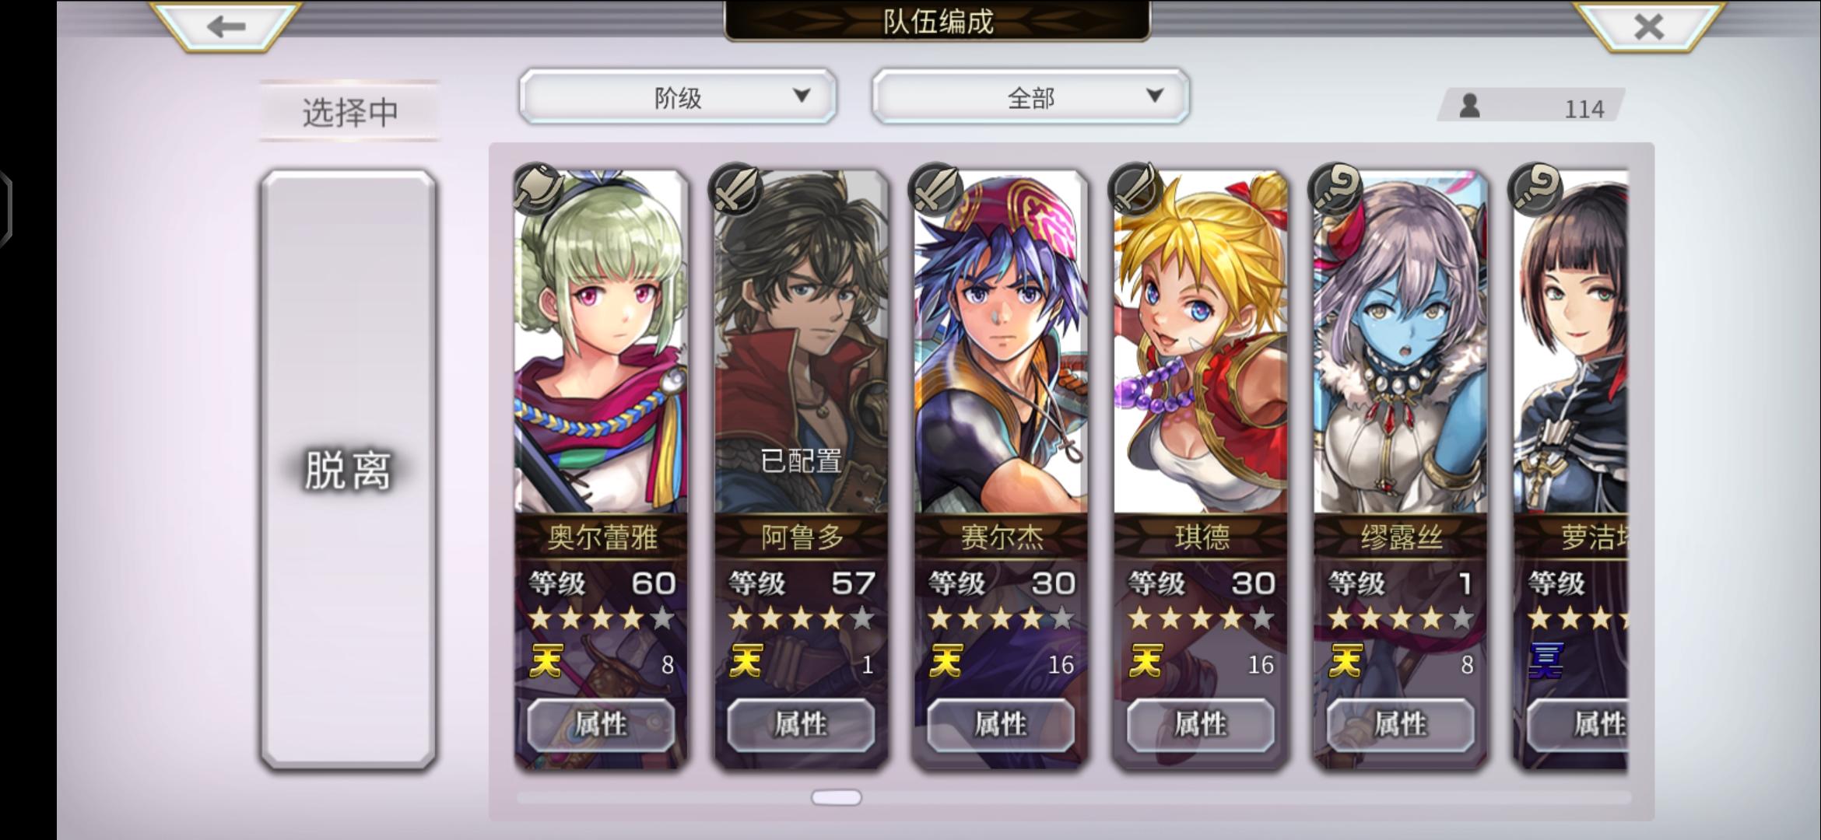Tap the blade weapon icon on 琪德's card
This screenshot has width=1821, height=840.
1136,189
